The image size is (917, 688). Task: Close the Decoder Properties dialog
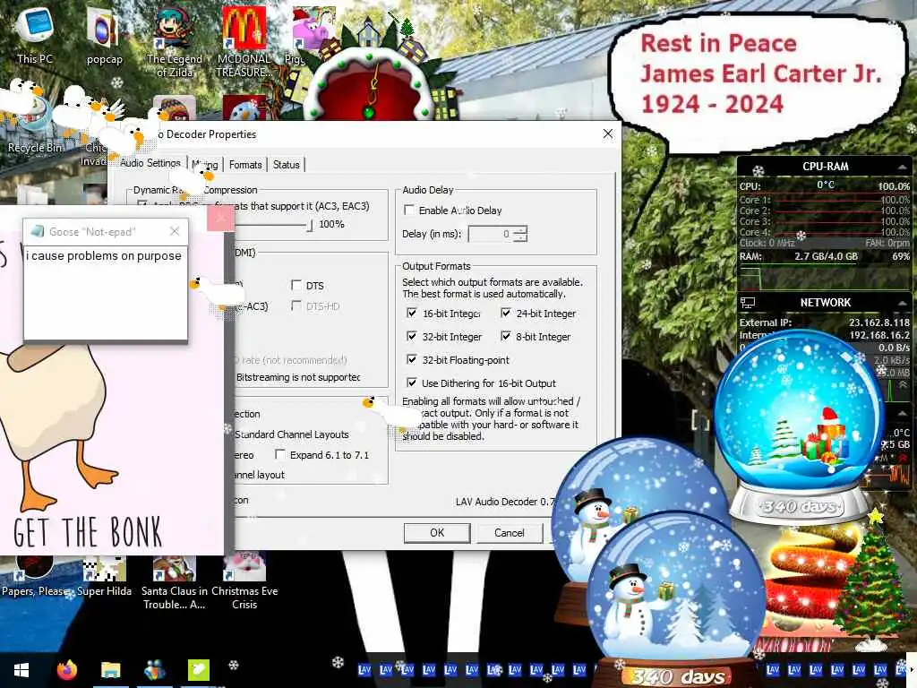pyautogui.click(x=608, y=133)
